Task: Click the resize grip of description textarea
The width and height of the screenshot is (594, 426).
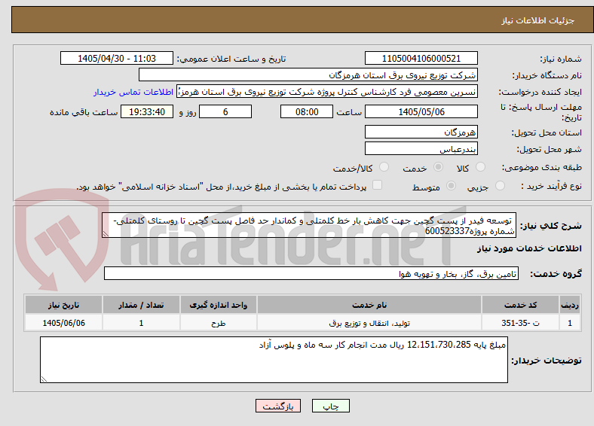Action: coord(106,234)
